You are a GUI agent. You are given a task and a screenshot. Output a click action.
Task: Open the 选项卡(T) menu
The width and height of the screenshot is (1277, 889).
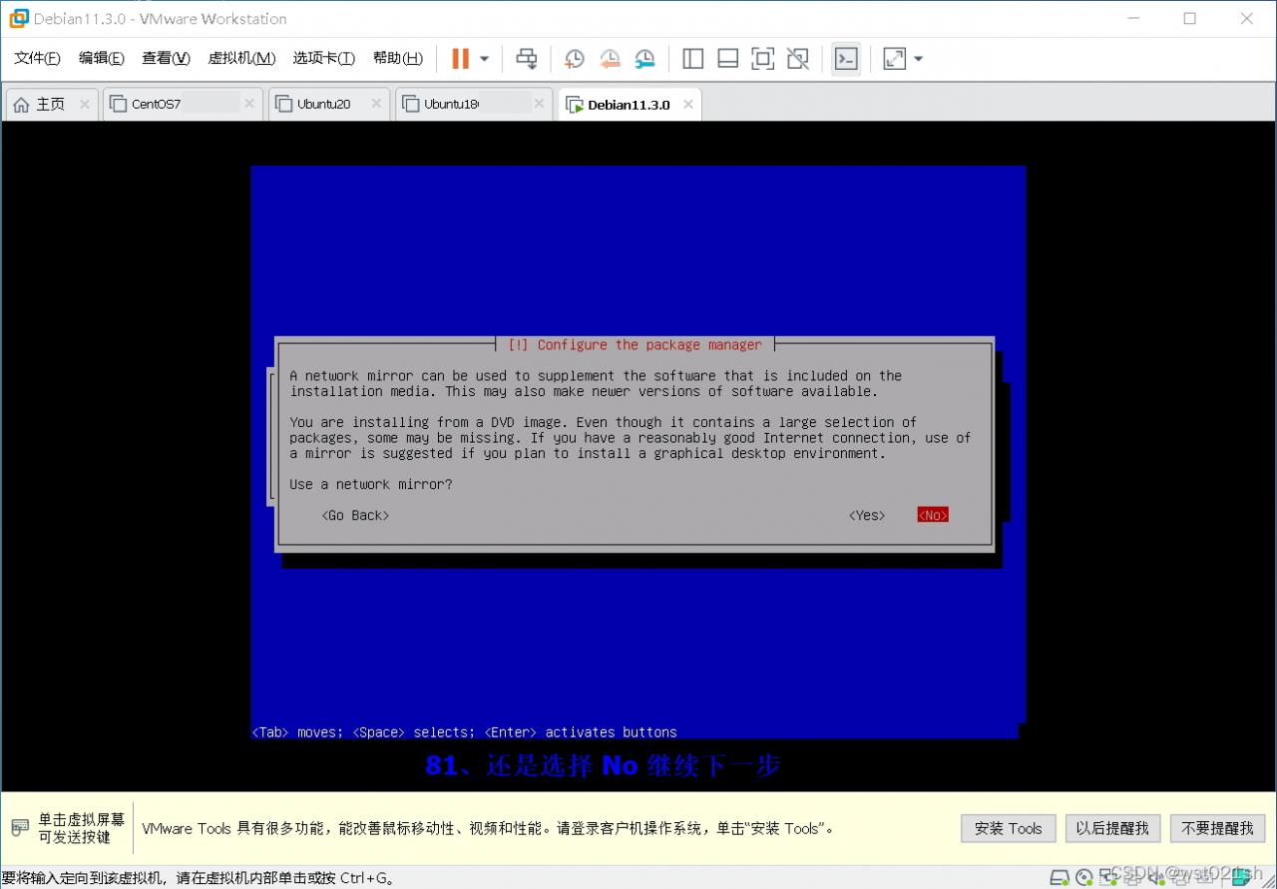323,58
